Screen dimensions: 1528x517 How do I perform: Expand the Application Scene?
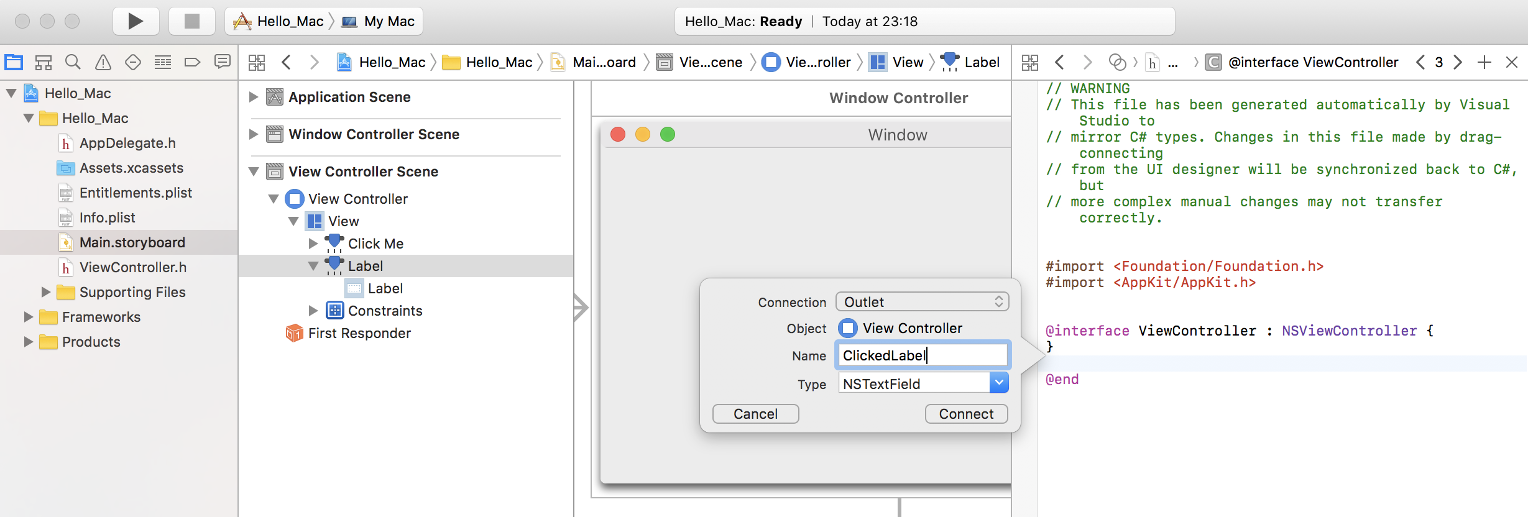(x=253, y=97)
